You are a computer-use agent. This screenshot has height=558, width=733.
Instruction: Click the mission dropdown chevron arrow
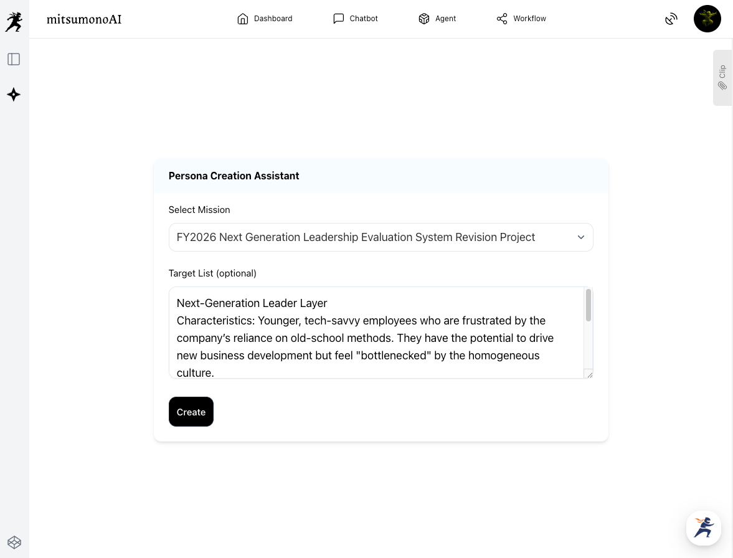(x=580, y=237)
